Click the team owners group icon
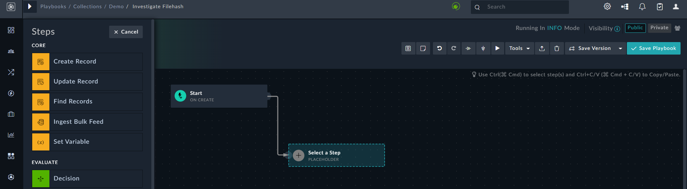 click(677, 28)
